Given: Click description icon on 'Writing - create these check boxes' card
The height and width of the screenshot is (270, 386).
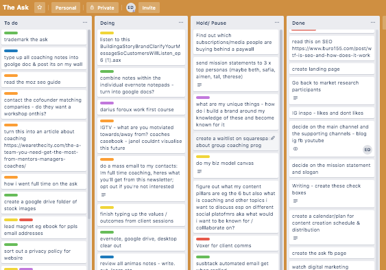Looking at the screenshot, I should [295, 201].
